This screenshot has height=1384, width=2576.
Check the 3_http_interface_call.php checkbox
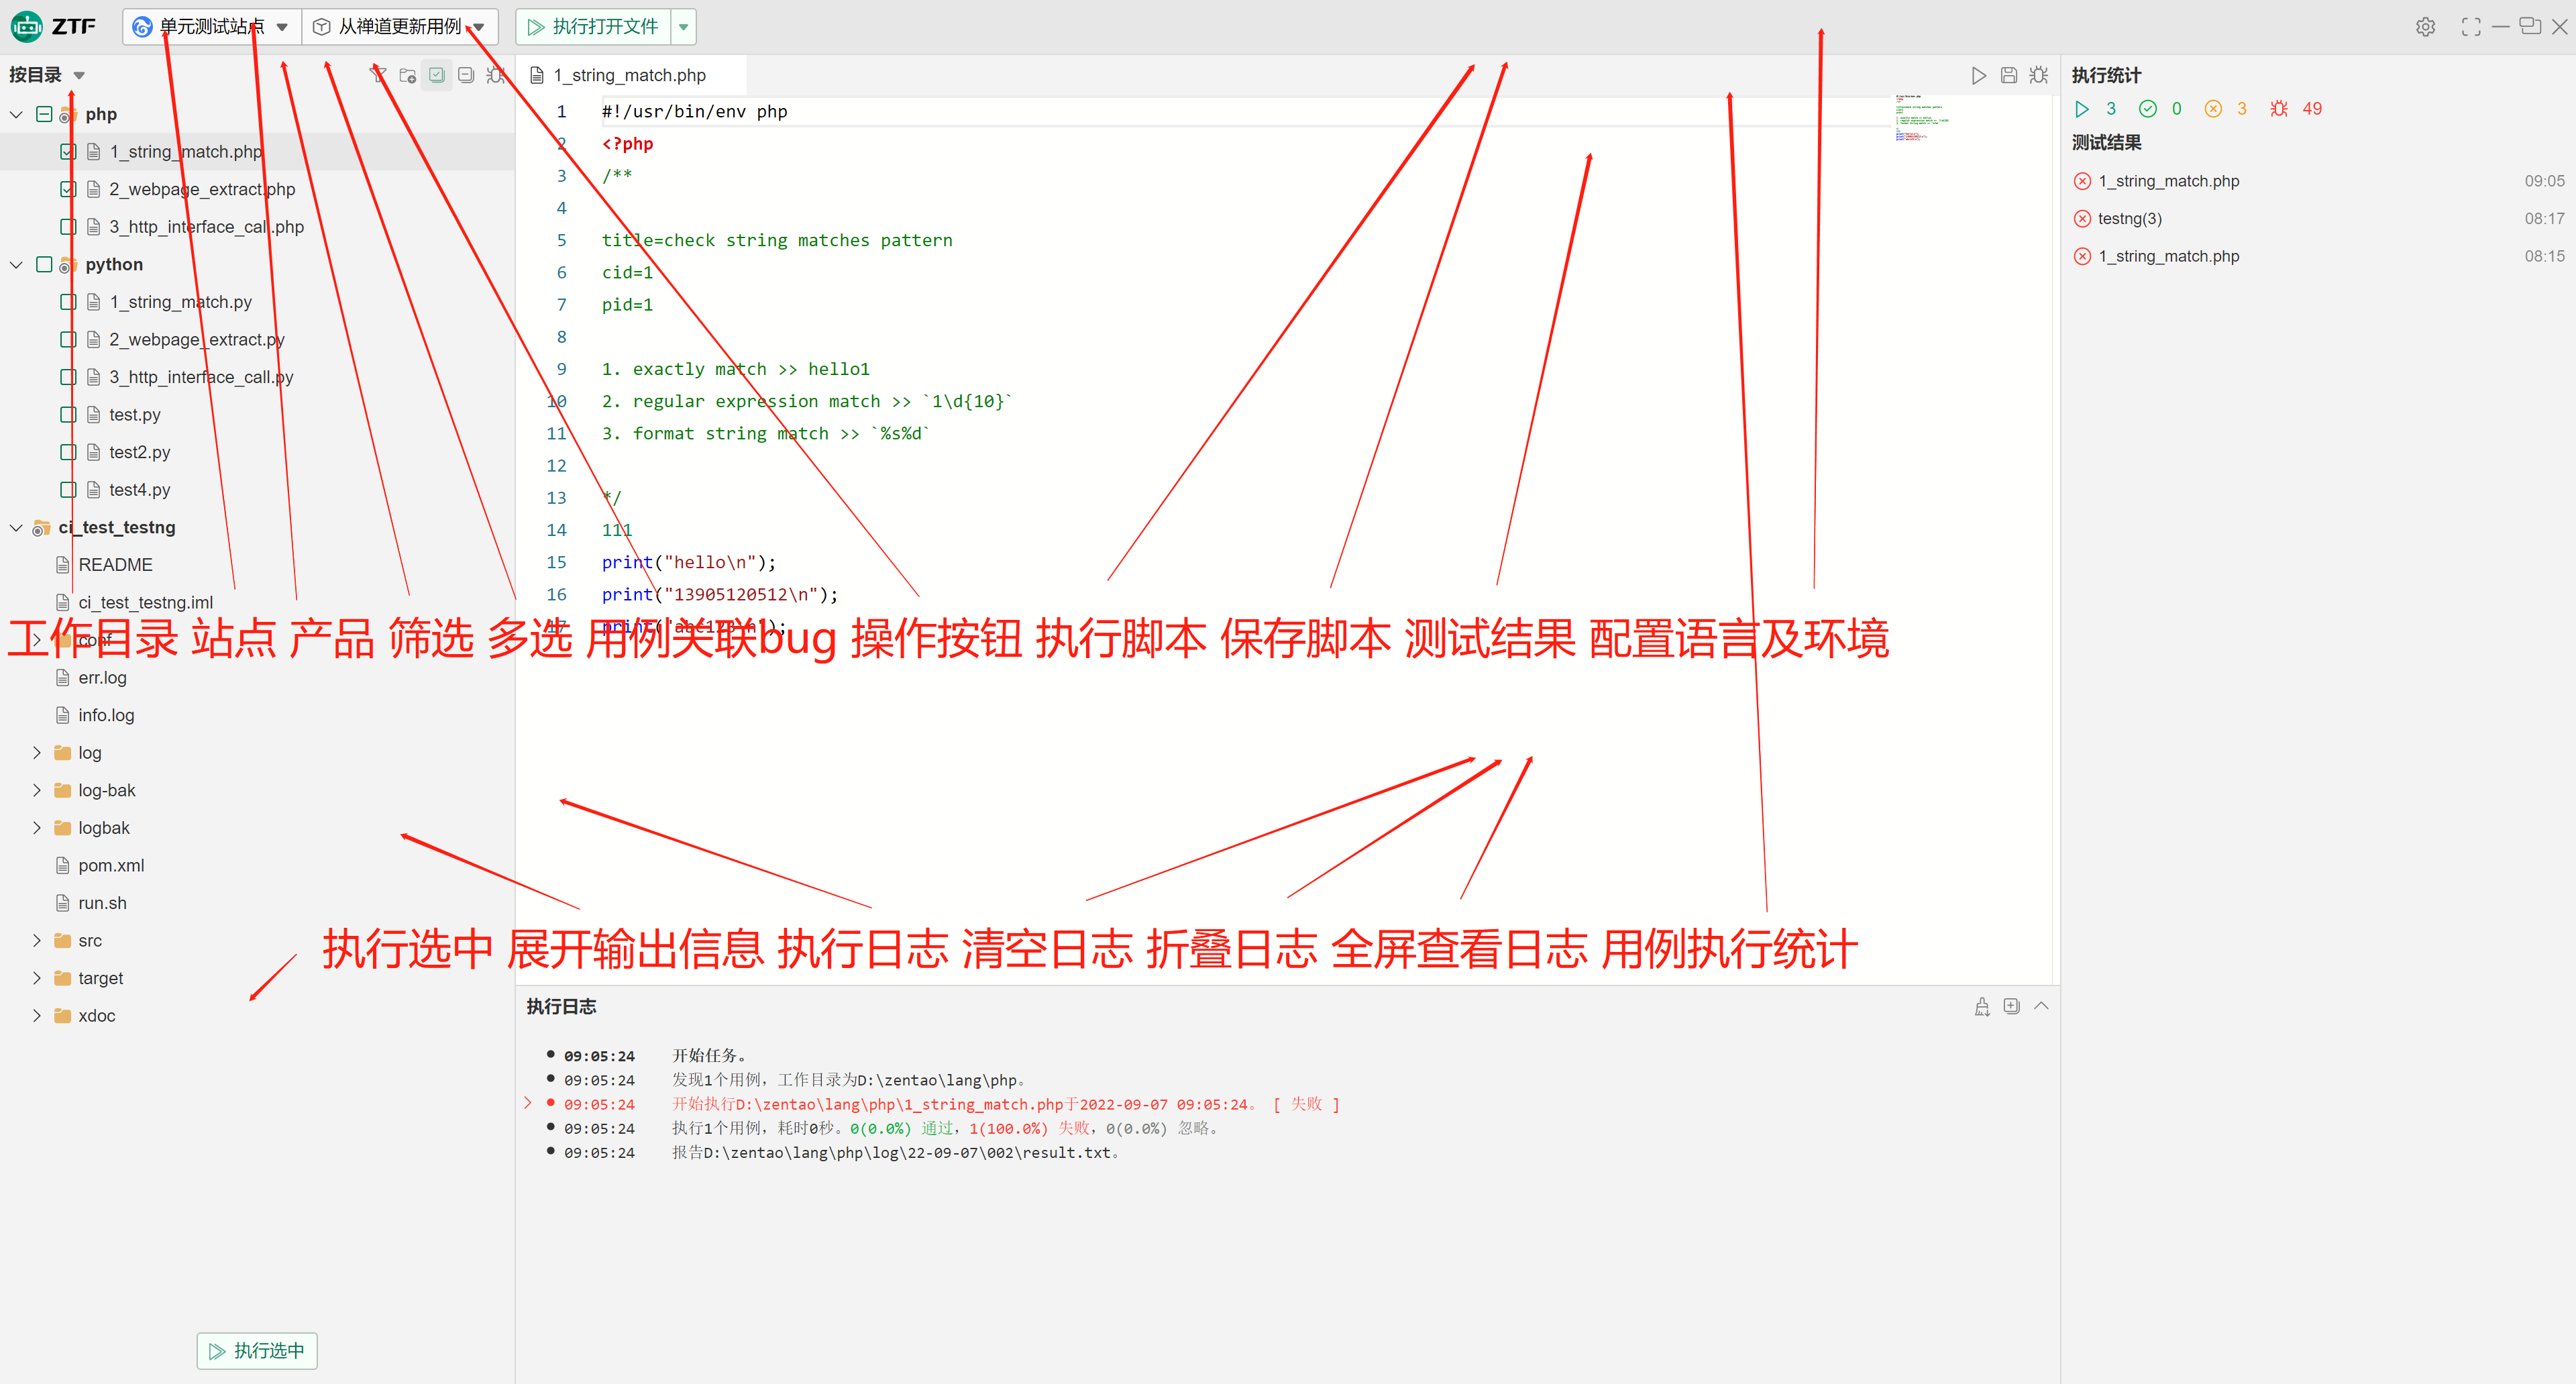click(68, 227)
